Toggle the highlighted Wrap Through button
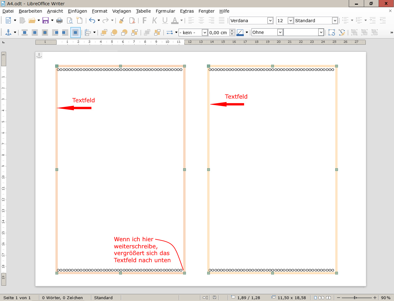394x301 pixels. [75, 32]
